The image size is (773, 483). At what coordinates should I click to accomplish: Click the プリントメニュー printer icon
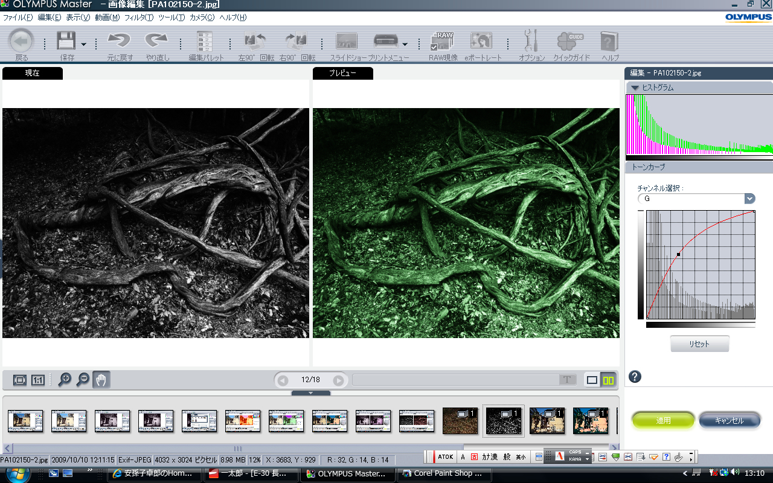click(x=385, y=41)
